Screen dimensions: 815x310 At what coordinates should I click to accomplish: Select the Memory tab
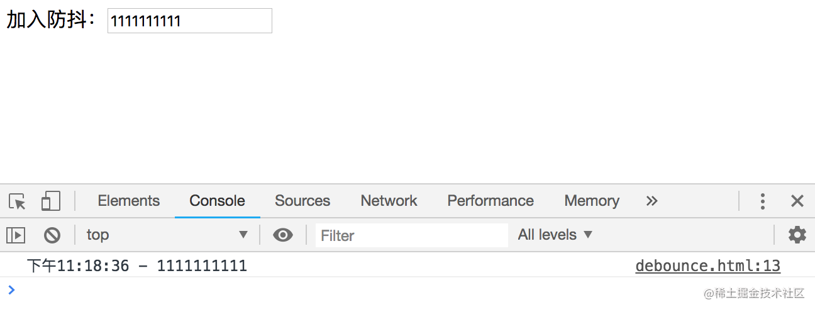pos(592,201)
